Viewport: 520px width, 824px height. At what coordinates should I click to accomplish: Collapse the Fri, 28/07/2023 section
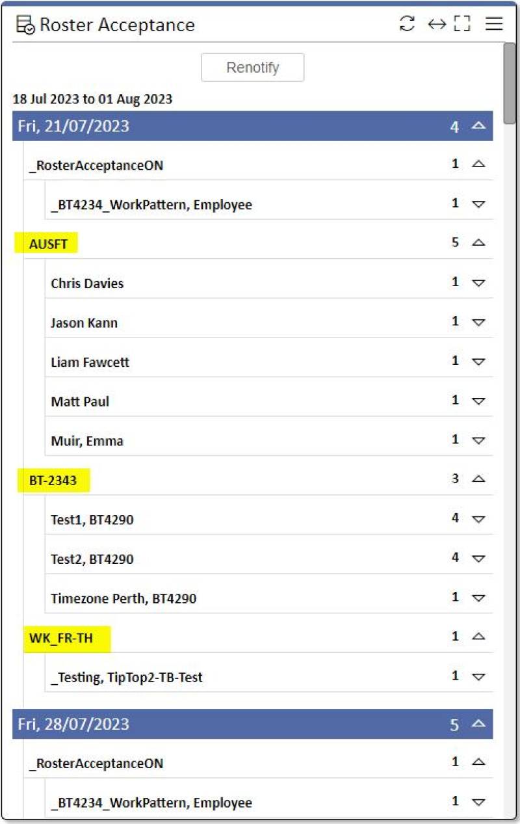(478, 723)
